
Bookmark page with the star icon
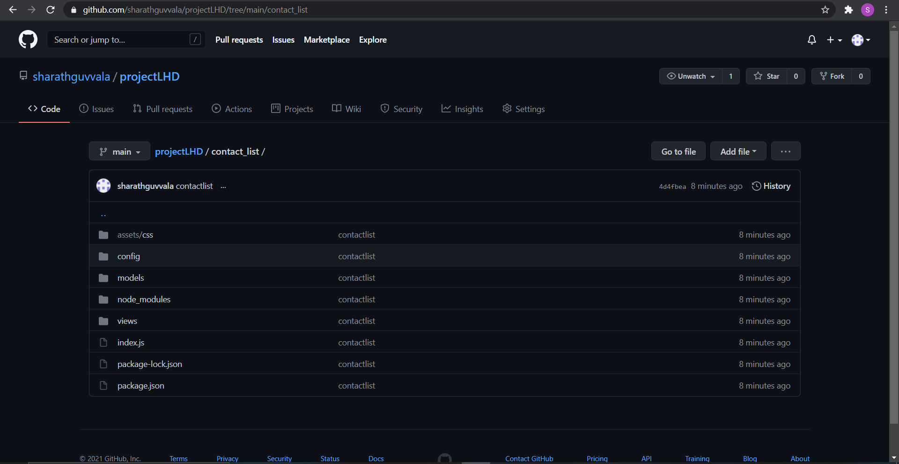coord(825,9)
